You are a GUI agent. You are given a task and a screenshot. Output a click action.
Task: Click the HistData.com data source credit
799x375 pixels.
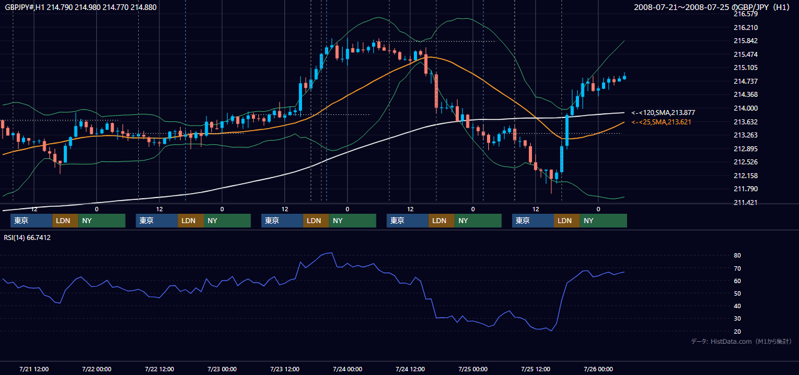coord(741,342)
